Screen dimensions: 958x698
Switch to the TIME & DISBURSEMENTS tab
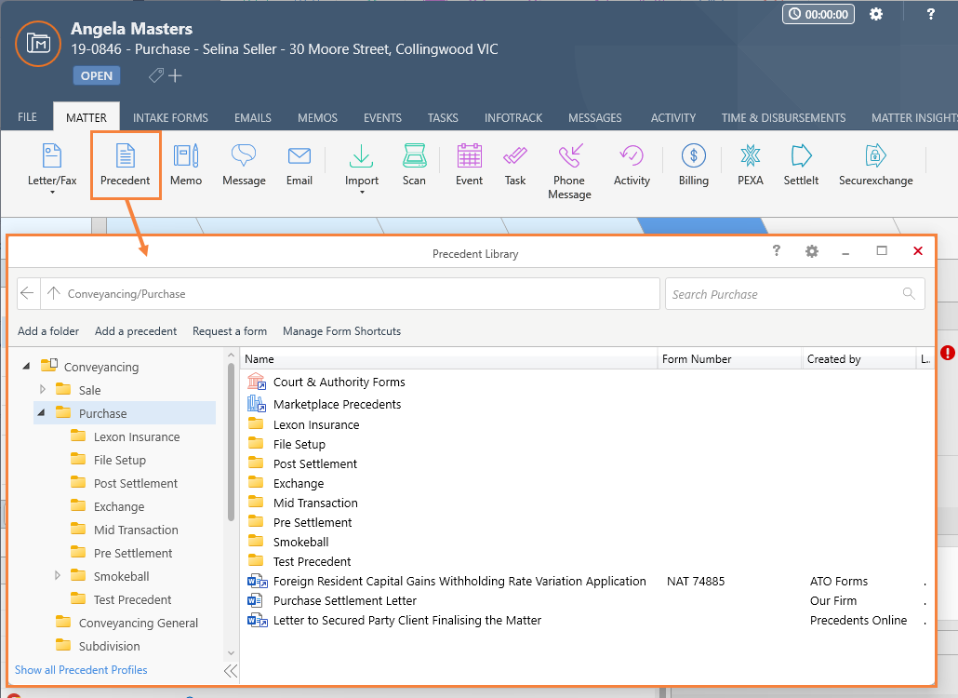[x=783, y=118]
